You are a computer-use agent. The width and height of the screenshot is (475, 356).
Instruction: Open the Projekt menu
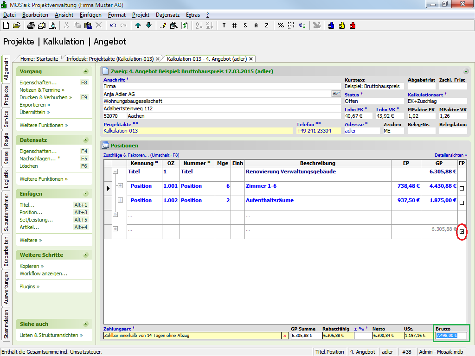pyautogui.click(x=141, y=15)
